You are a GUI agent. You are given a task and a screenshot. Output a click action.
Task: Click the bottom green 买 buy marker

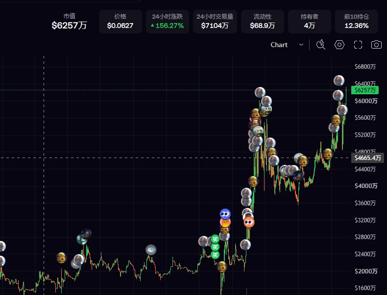pos(215,255)
